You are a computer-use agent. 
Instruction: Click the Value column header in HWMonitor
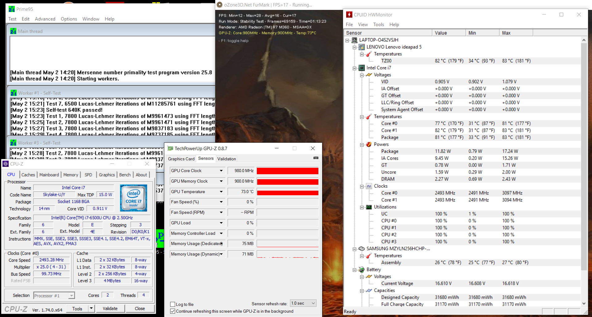point(449,33)
